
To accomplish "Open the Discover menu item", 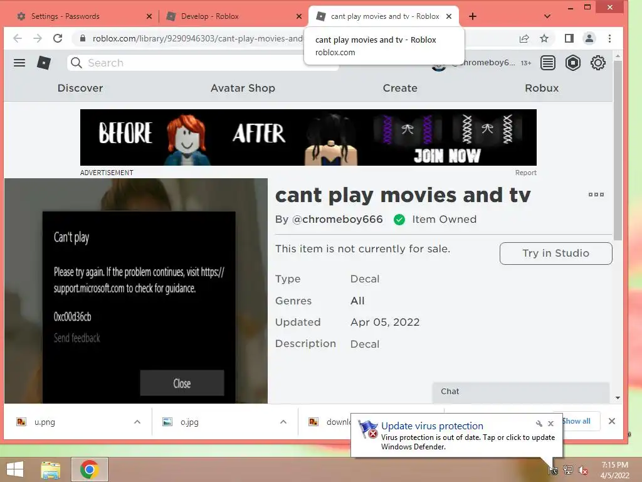I will pos(80,88).
